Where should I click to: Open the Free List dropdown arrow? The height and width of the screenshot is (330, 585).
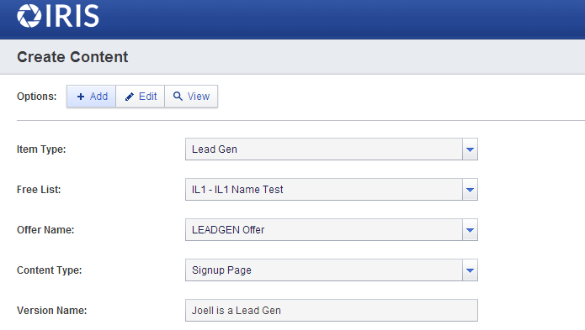(470, 190)
